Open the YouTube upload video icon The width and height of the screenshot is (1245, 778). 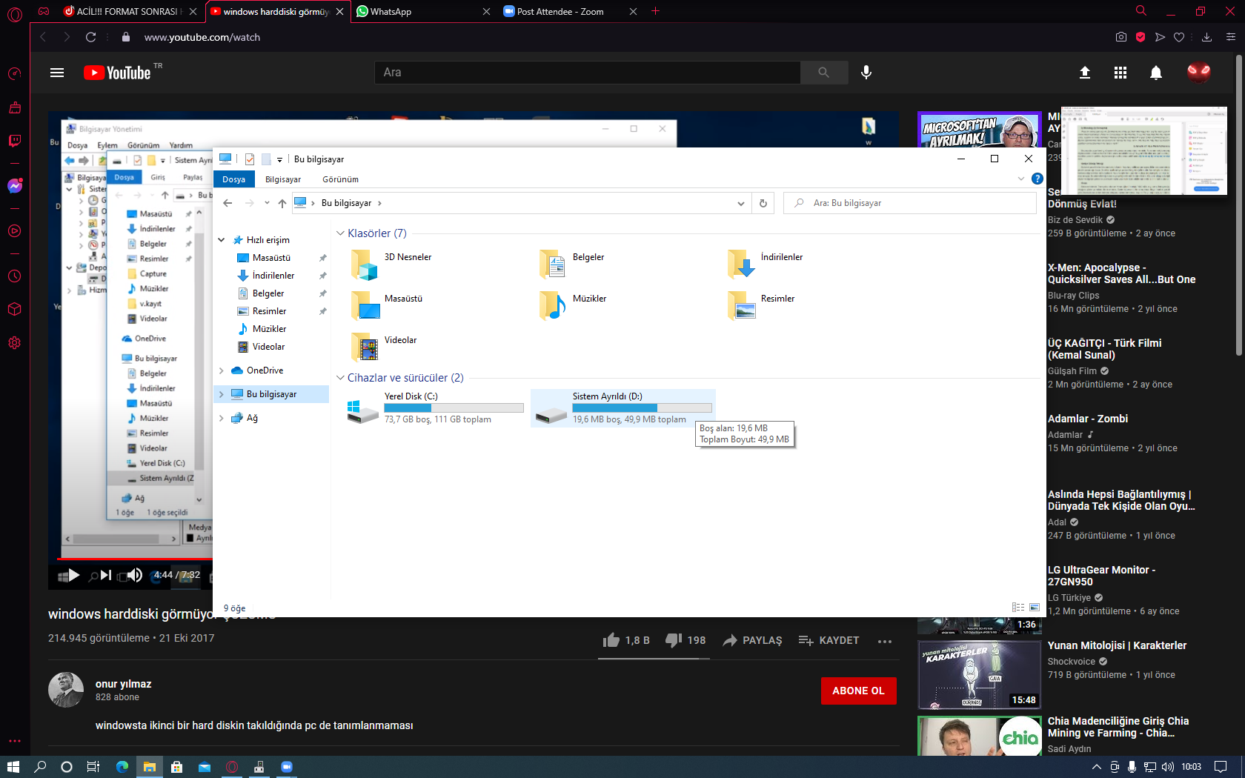tap(1085, 73)
